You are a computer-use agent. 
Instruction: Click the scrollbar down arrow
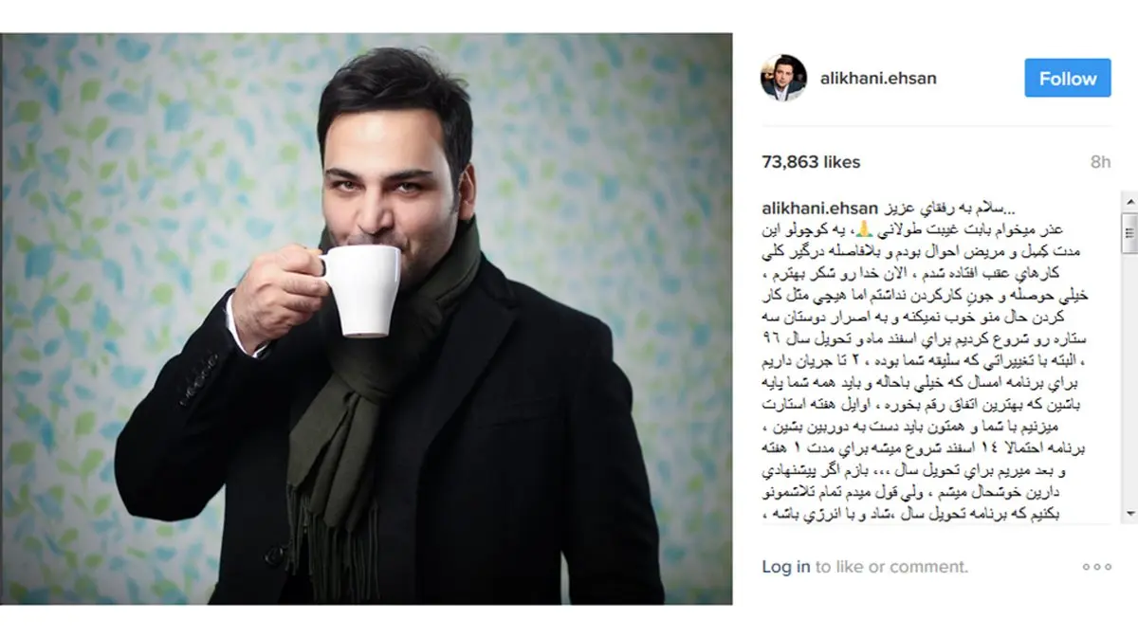click(1129, 513)
